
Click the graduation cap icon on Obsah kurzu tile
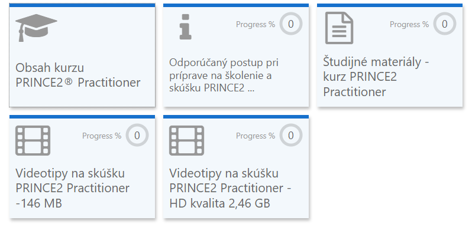(x=36, y=28)
